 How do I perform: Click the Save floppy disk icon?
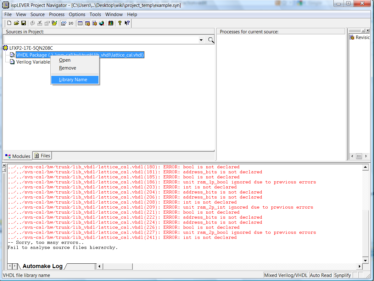pos(24,23)
